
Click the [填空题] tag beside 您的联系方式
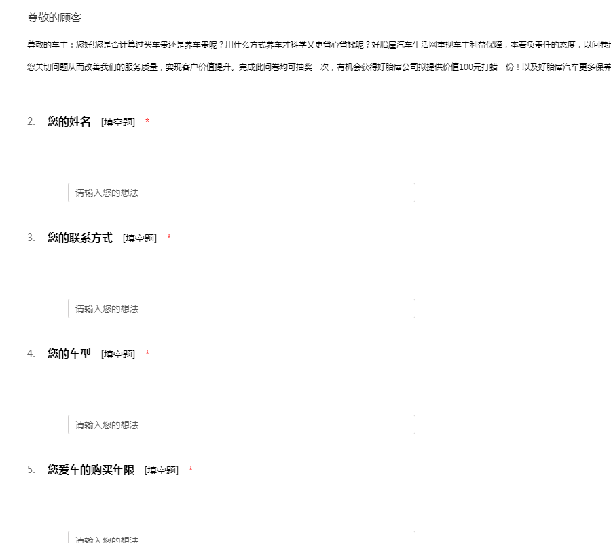pyautogui.click(x=140, y=238)
